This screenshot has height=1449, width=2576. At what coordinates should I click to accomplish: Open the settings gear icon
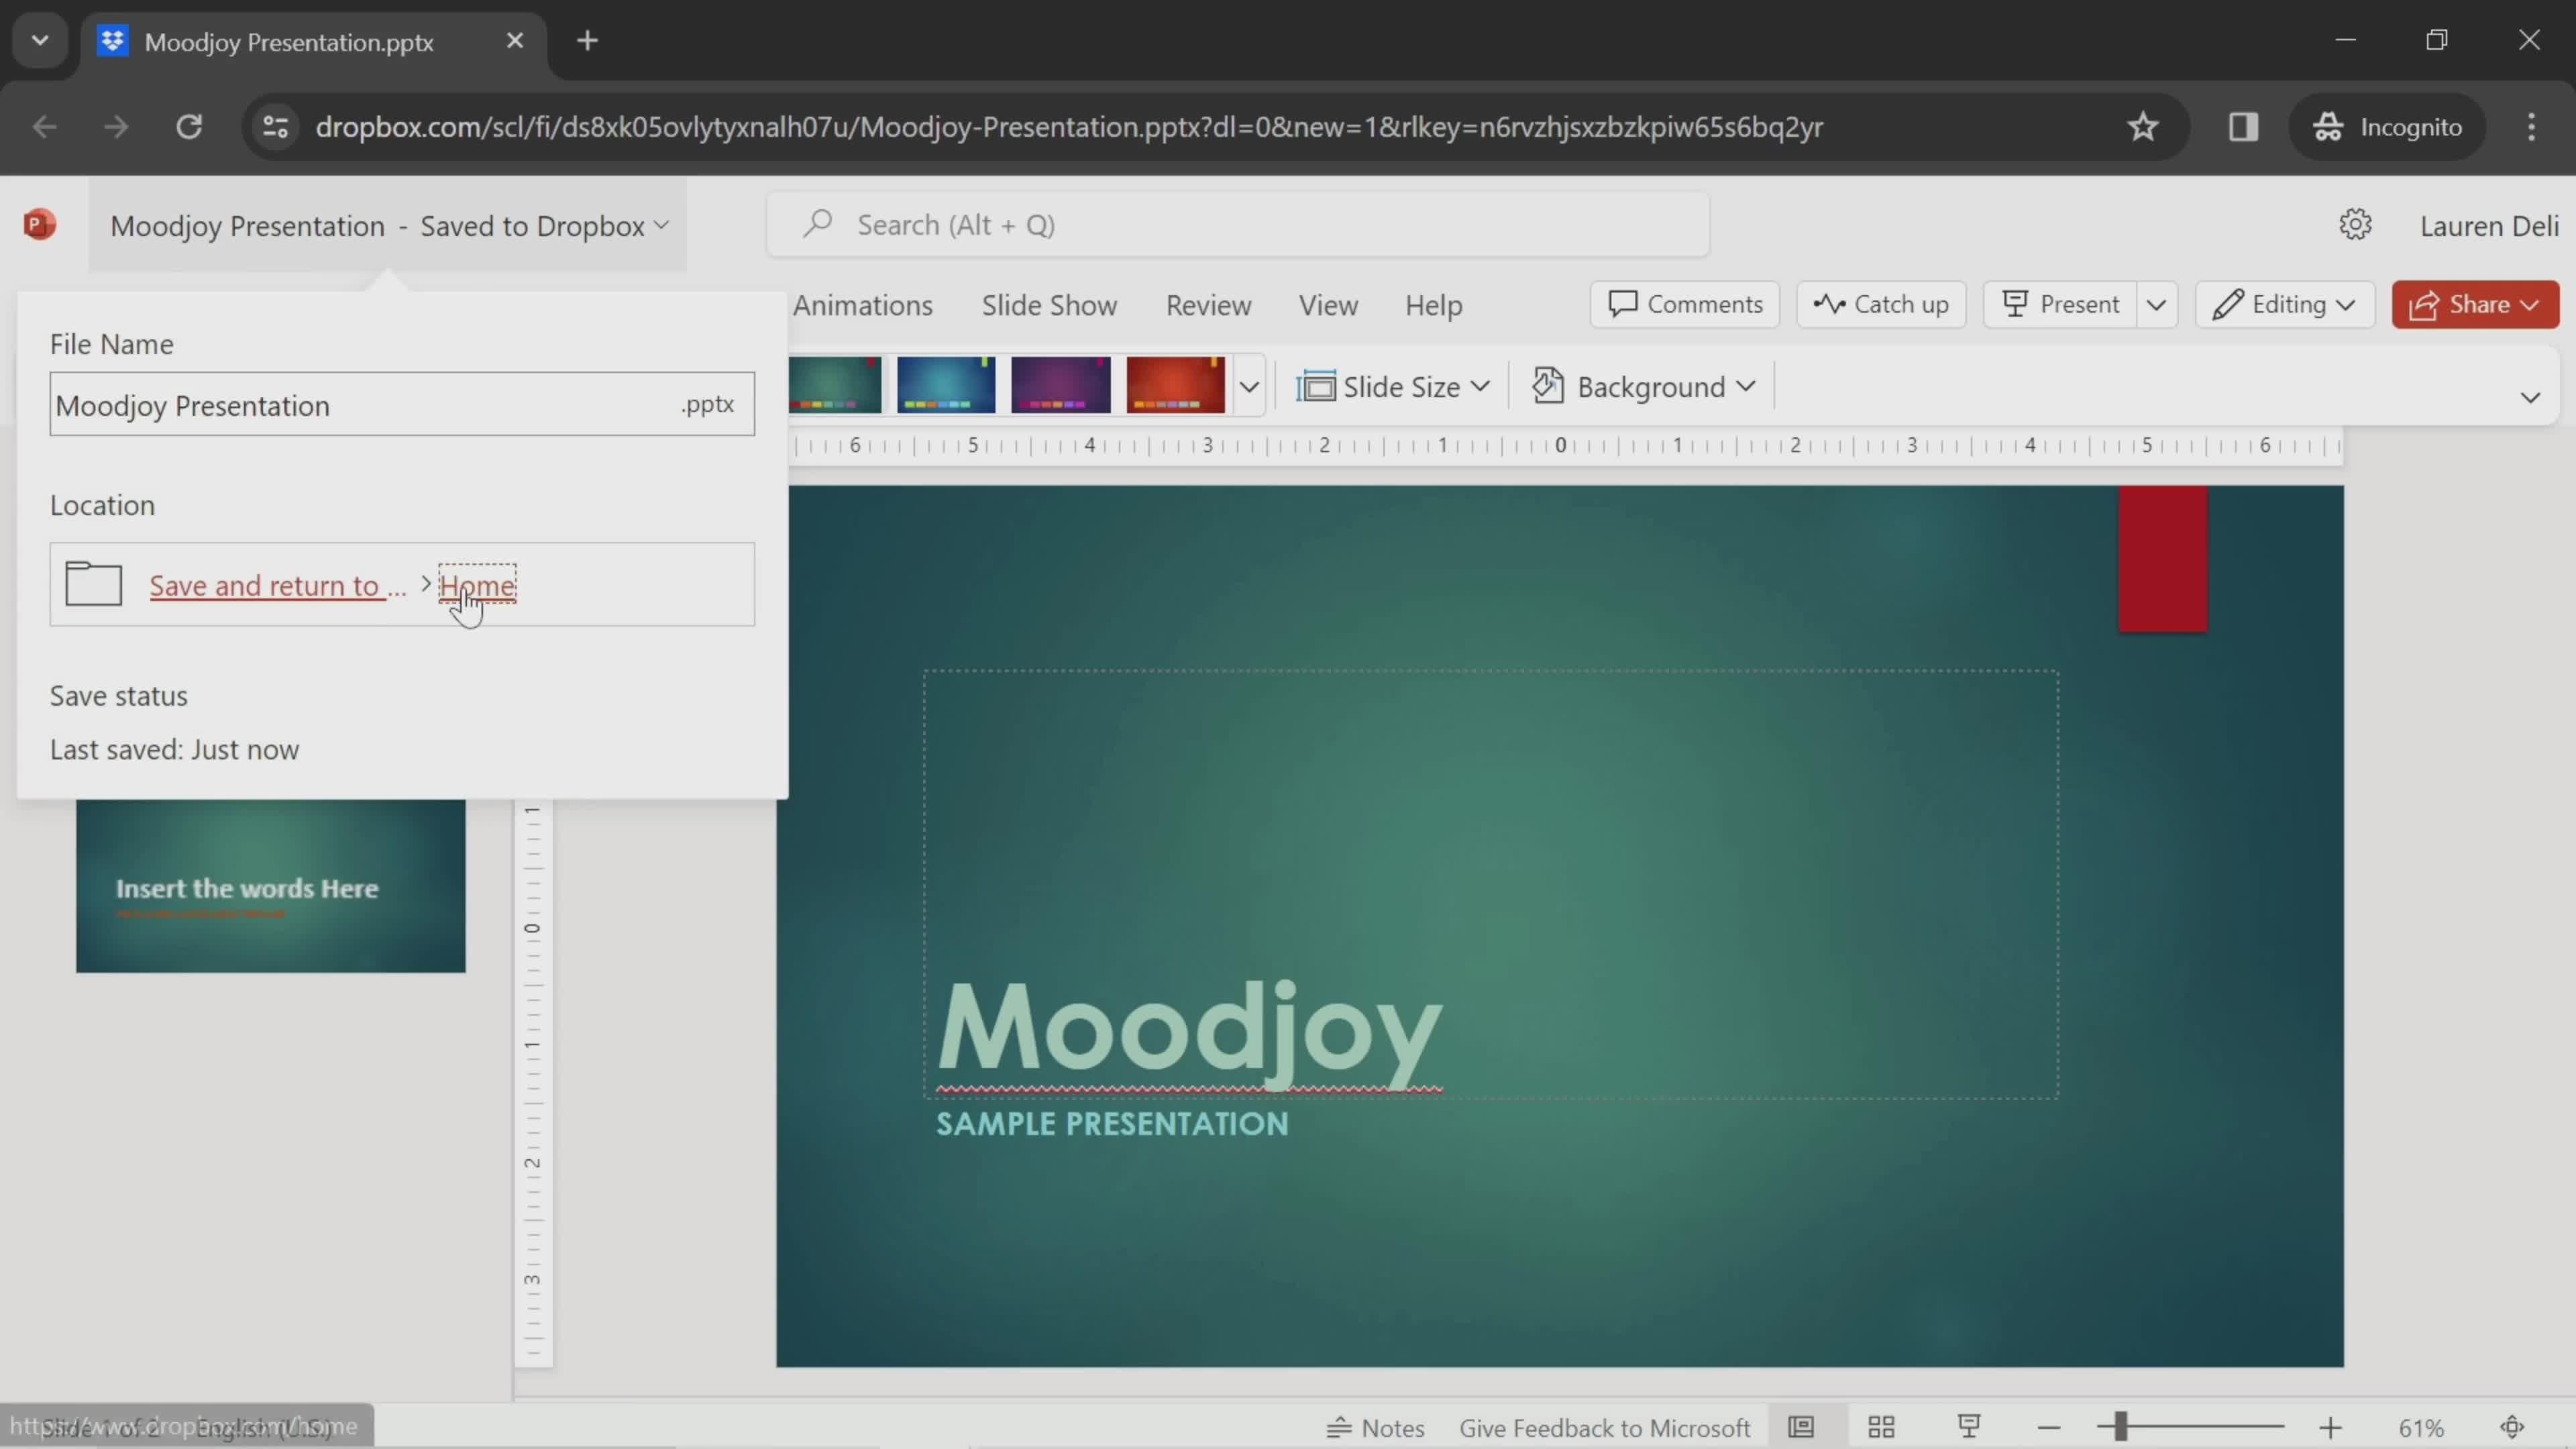(x=2355, y=225)
